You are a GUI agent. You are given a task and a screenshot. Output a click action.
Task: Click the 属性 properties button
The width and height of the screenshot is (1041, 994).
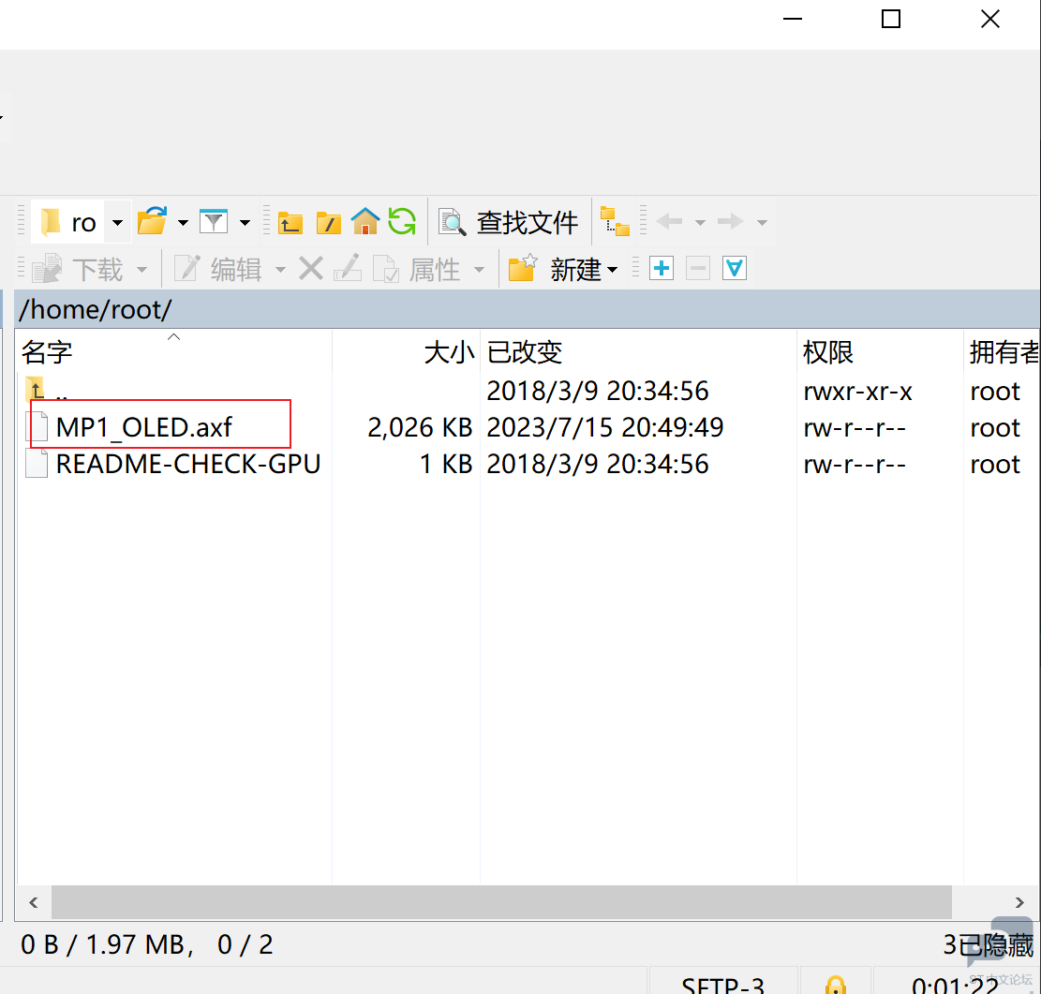[x=417, y=270]
